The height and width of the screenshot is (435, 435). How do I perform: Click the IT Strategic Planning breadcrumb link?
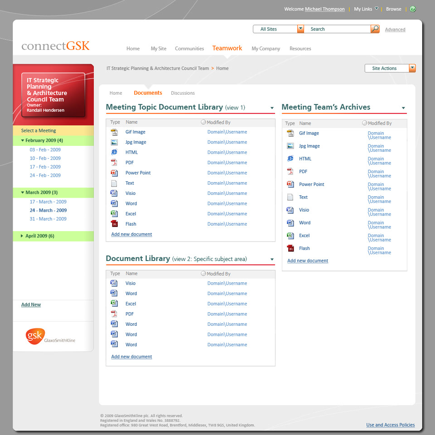pyautogui.click(x=158, y=68)
